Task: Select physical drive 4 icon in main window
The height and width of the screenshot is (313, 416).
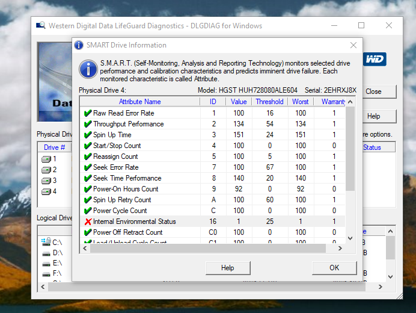Action: pos(46,191)
